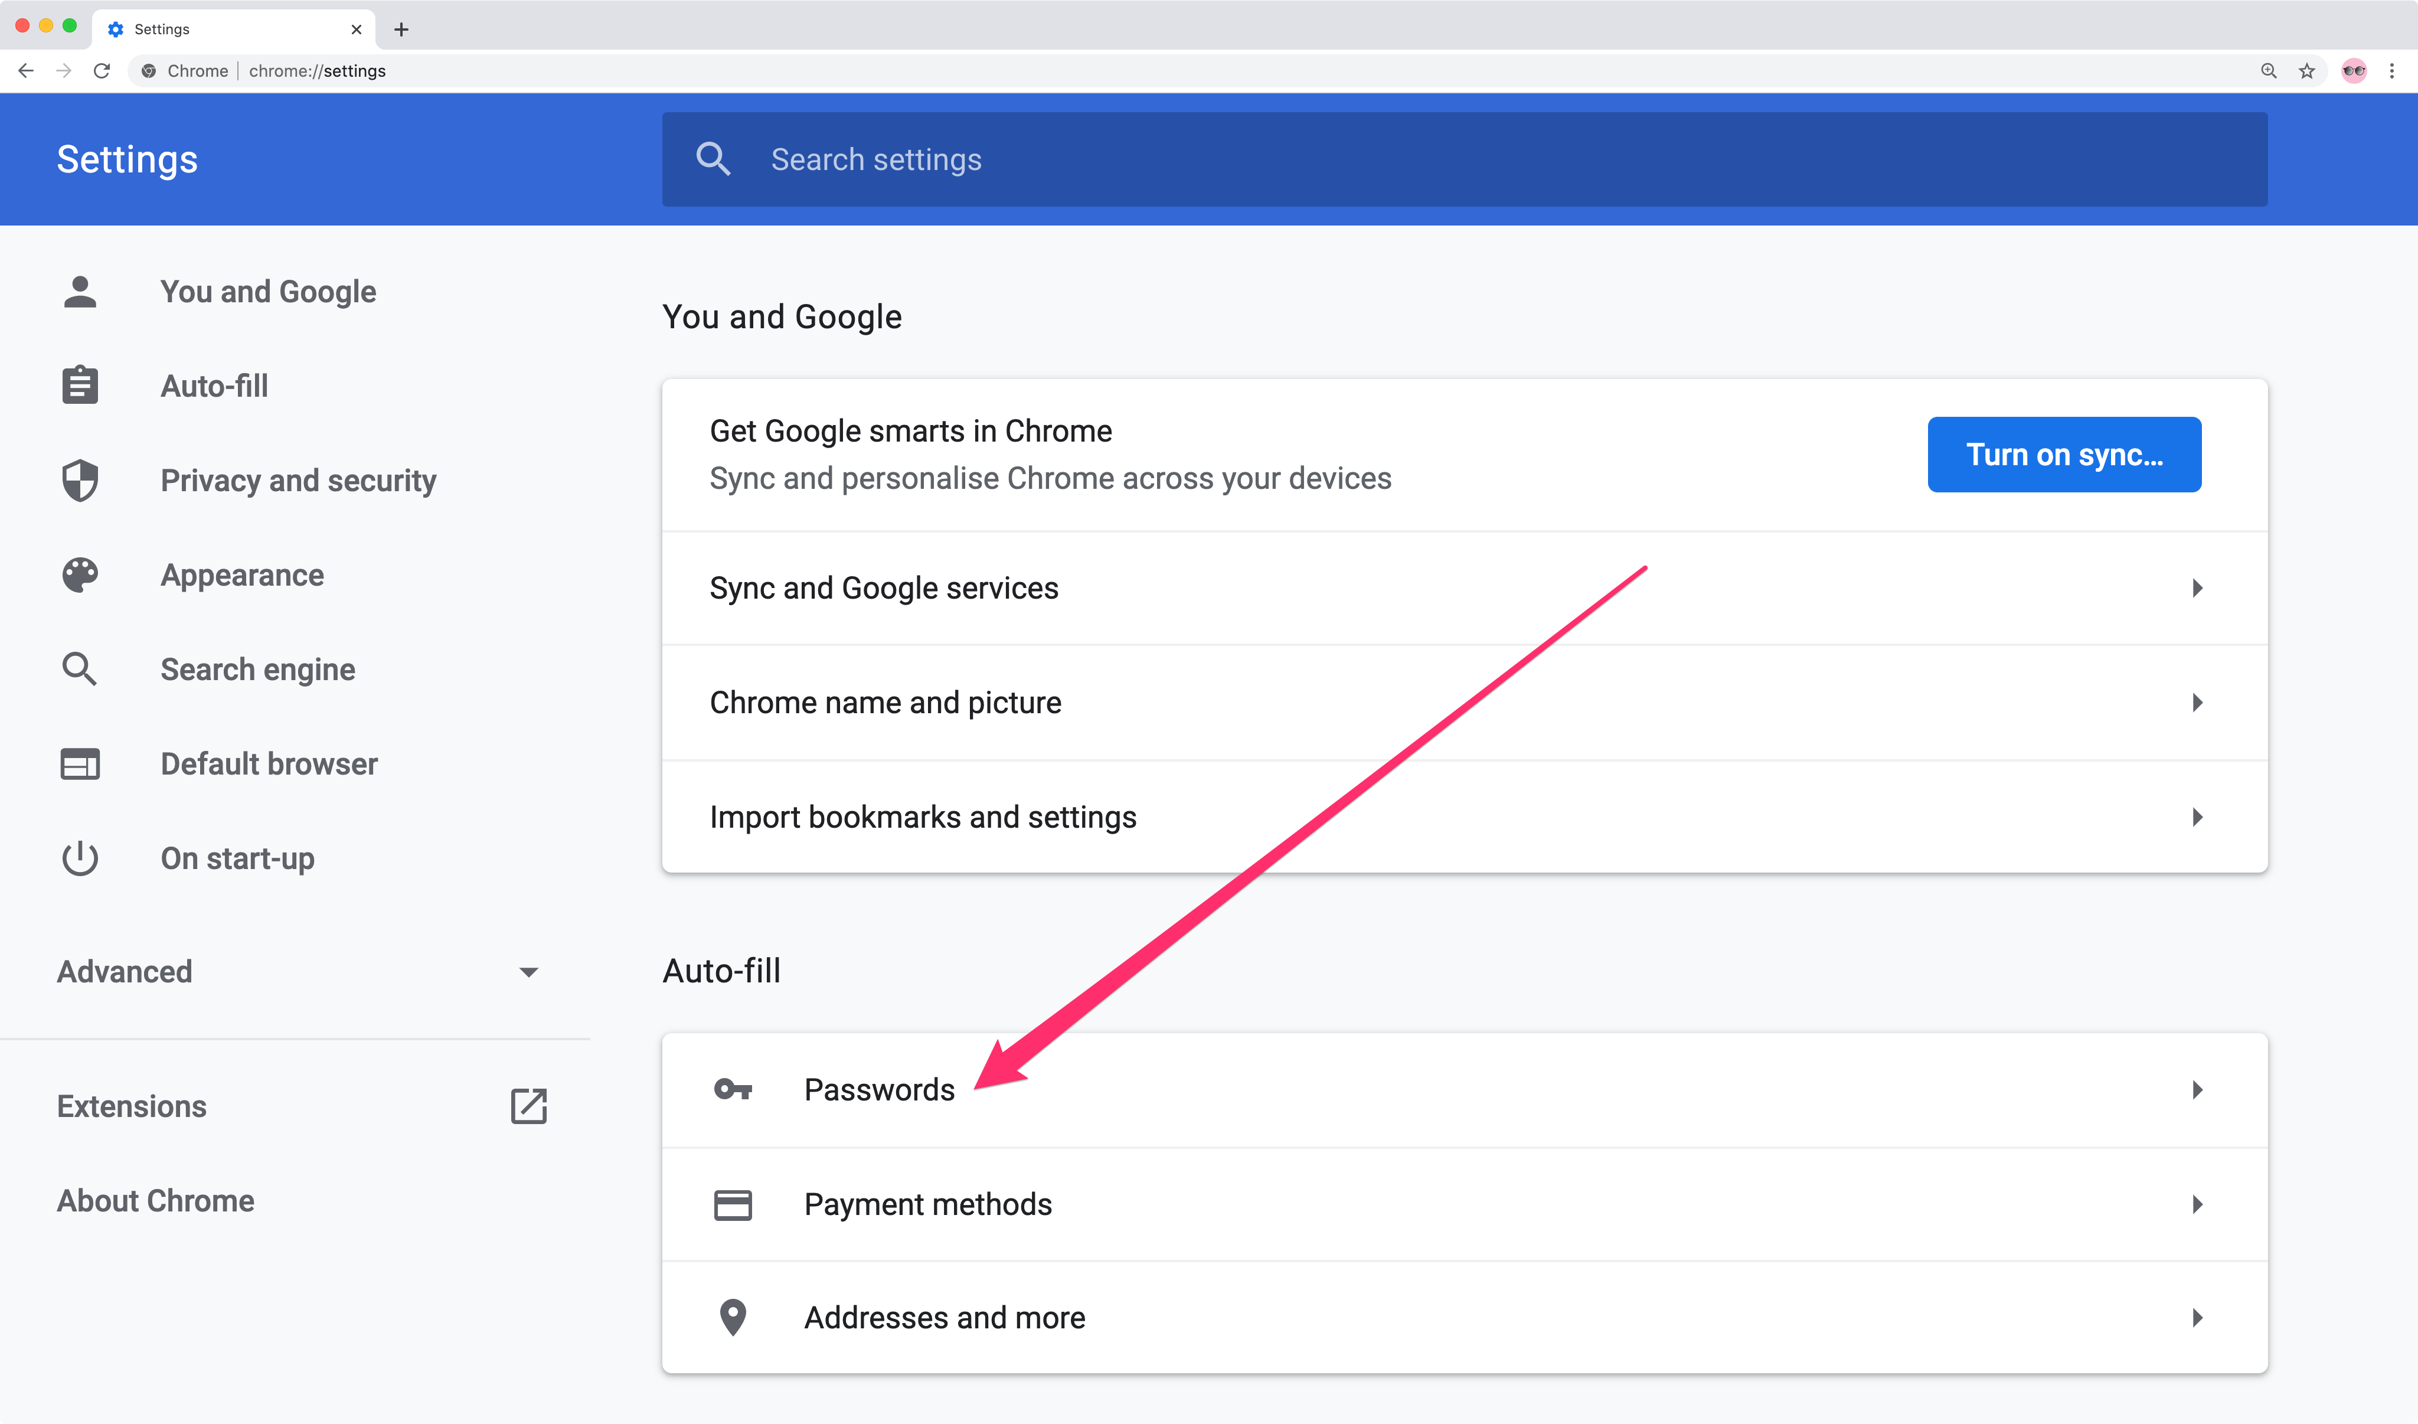Open Addresses and more row
This screenshot has width=2418, height=1424.
coord(1464,1318)
